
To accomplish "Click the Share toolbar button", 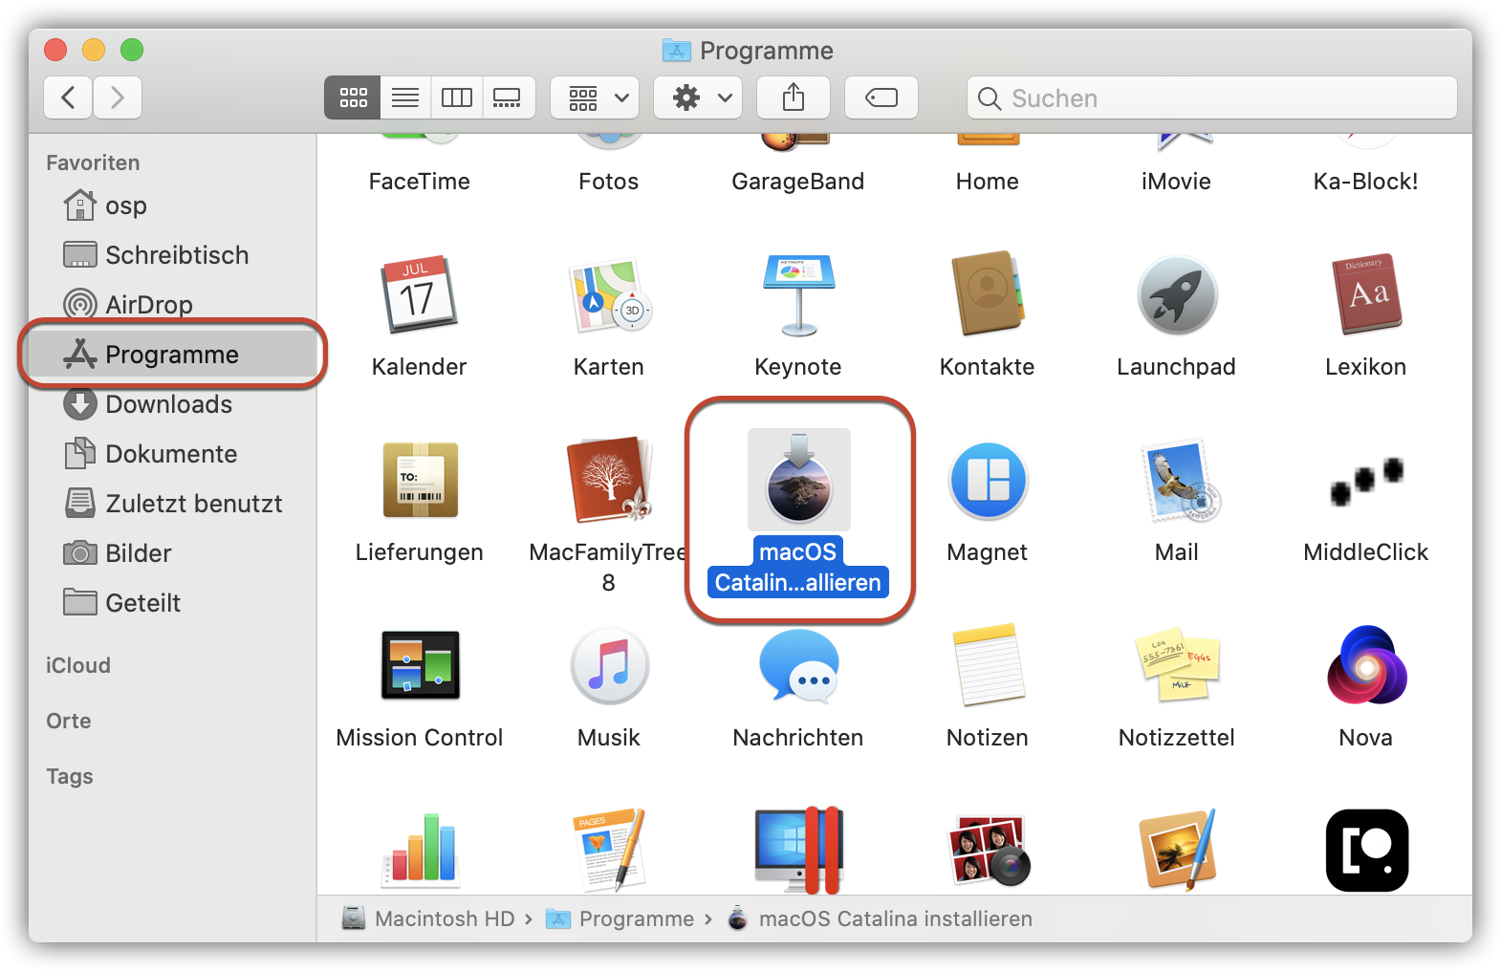I will (794, 97).
